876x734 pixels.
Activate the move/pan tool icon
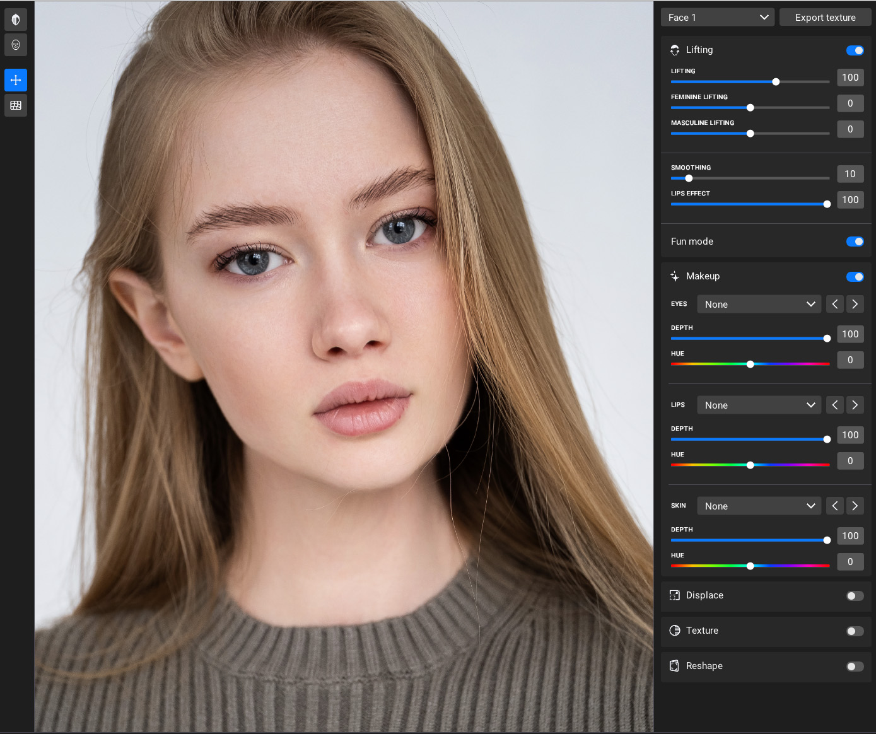(16, 80)
